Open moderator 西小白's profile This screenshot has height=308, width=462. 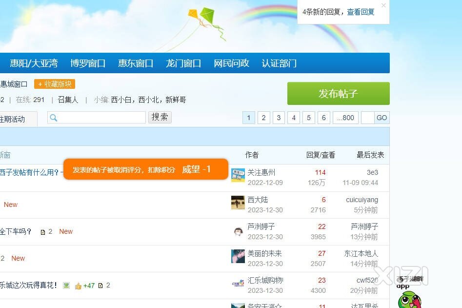coord(121,100)
